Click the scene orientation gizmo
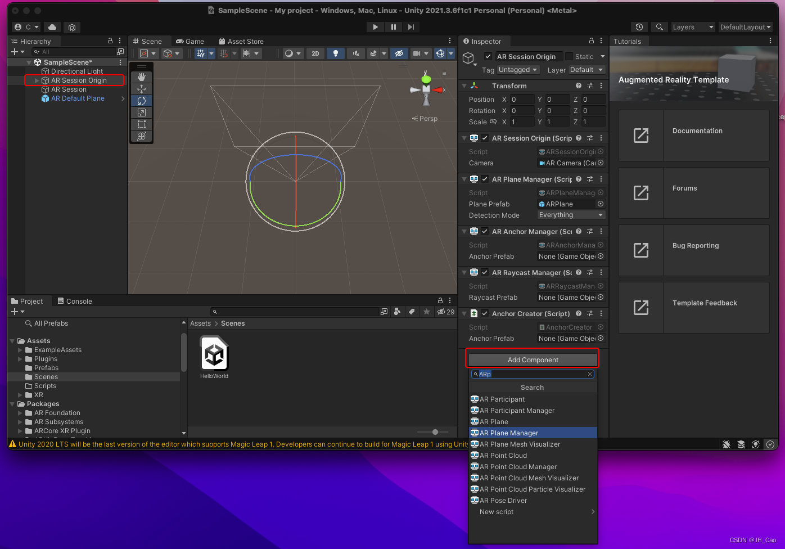 click(x=426, y=89)
